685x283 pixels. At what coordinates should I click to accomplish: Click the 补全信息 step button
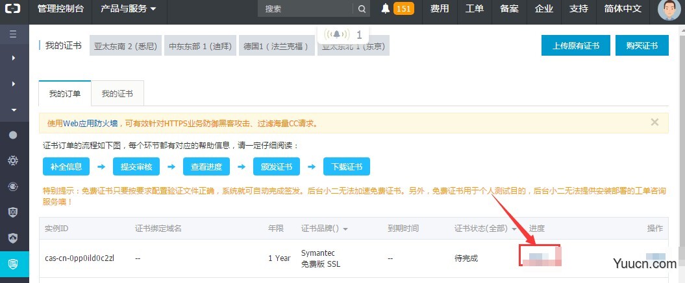[x=66, y=166]
